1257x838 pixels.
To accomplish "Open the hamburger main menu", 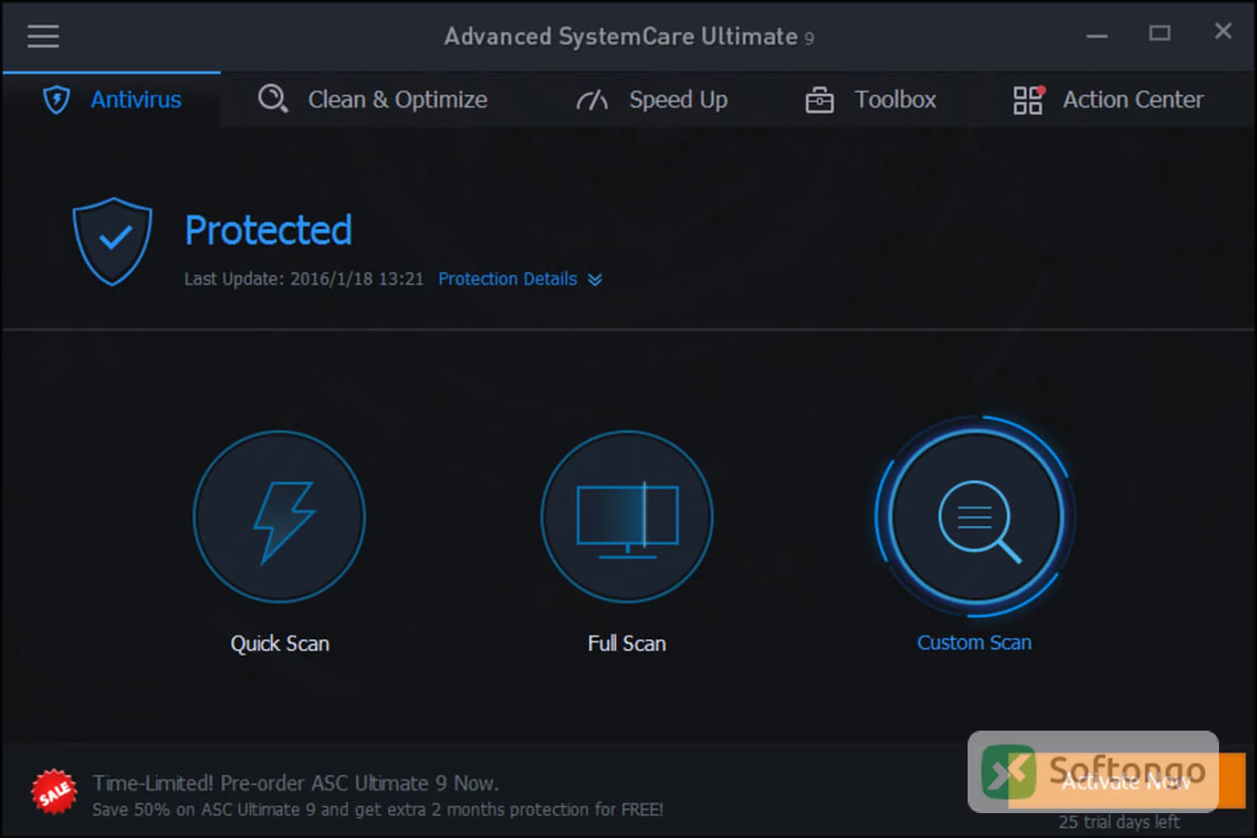I will 43,36.
